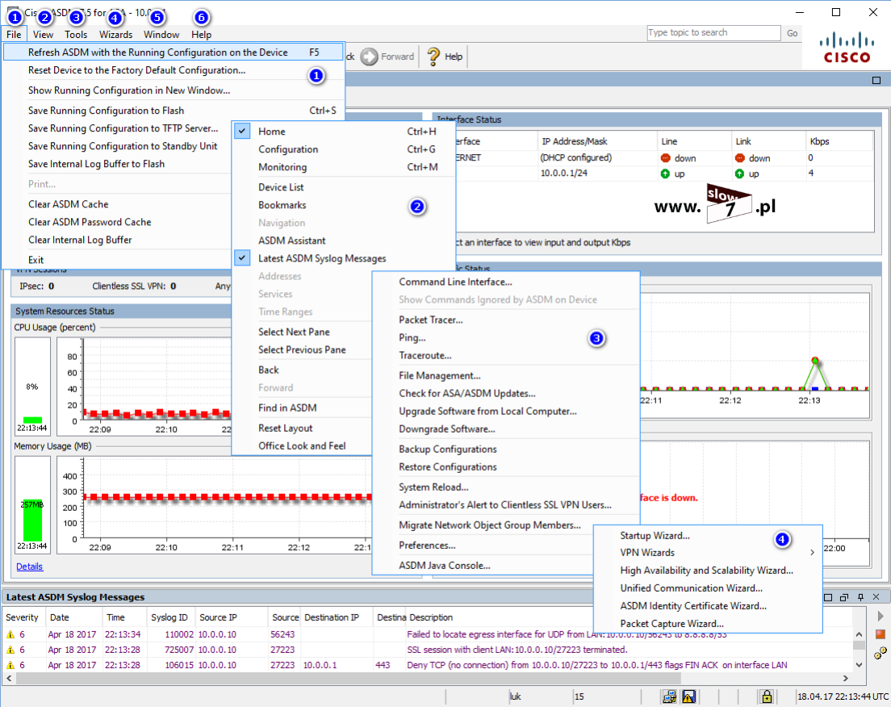Open the File menu
891x707 pixels.
coord(15,34)
